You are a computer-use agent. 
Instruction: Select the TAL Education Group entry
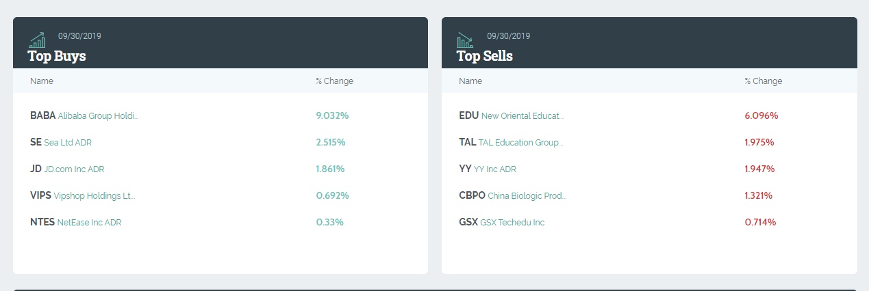[x=511, y=143]
